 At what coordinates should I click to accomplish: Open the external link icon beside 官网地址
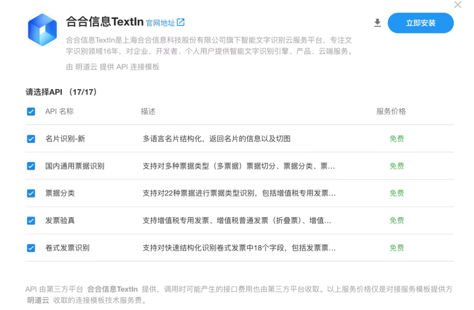(181, 22)
